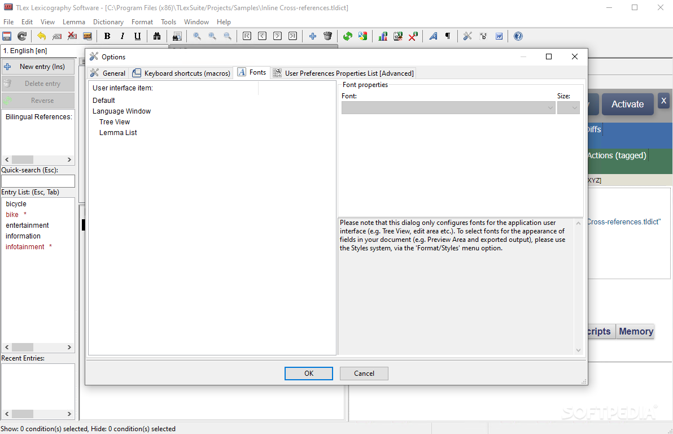Maximize the Options dialog
673x434 pixels.
(x=549, y=57)
